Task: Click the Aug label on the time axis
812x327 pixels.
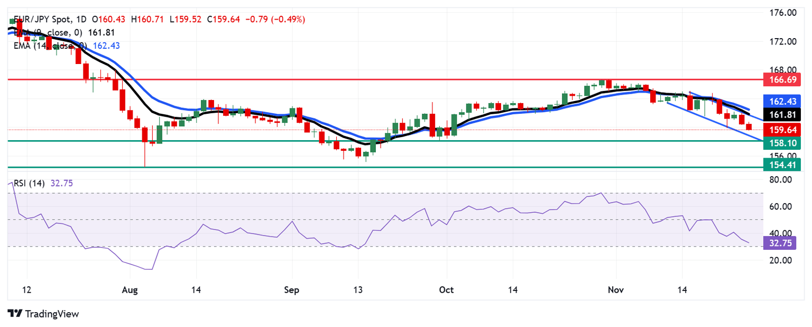Action: click(x=130, y=290)
